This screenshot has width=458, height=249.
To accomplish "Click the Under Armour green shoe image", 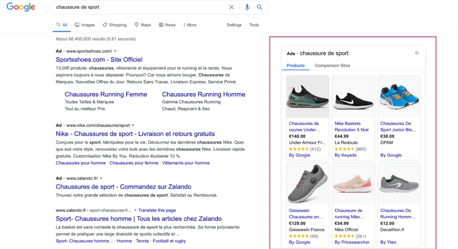I will point(308,96).
